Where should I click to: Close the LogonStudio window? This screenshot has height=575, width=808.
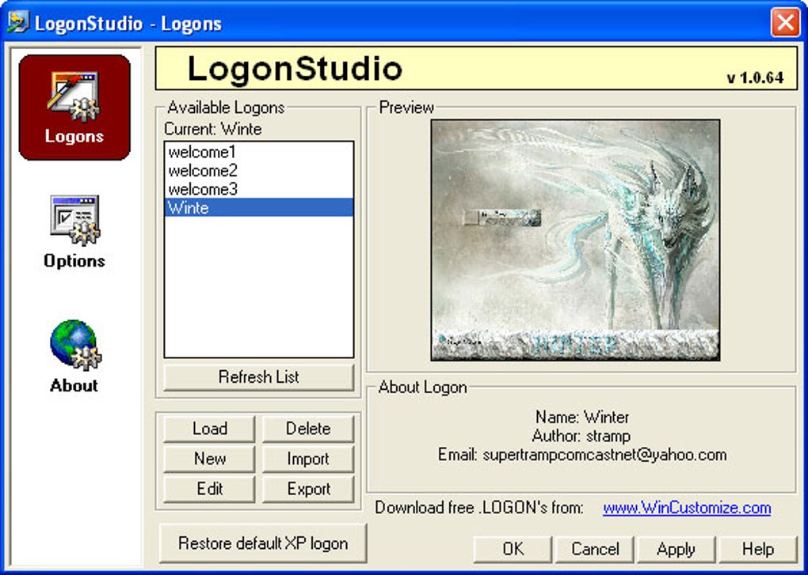click(x=785, y=23)
